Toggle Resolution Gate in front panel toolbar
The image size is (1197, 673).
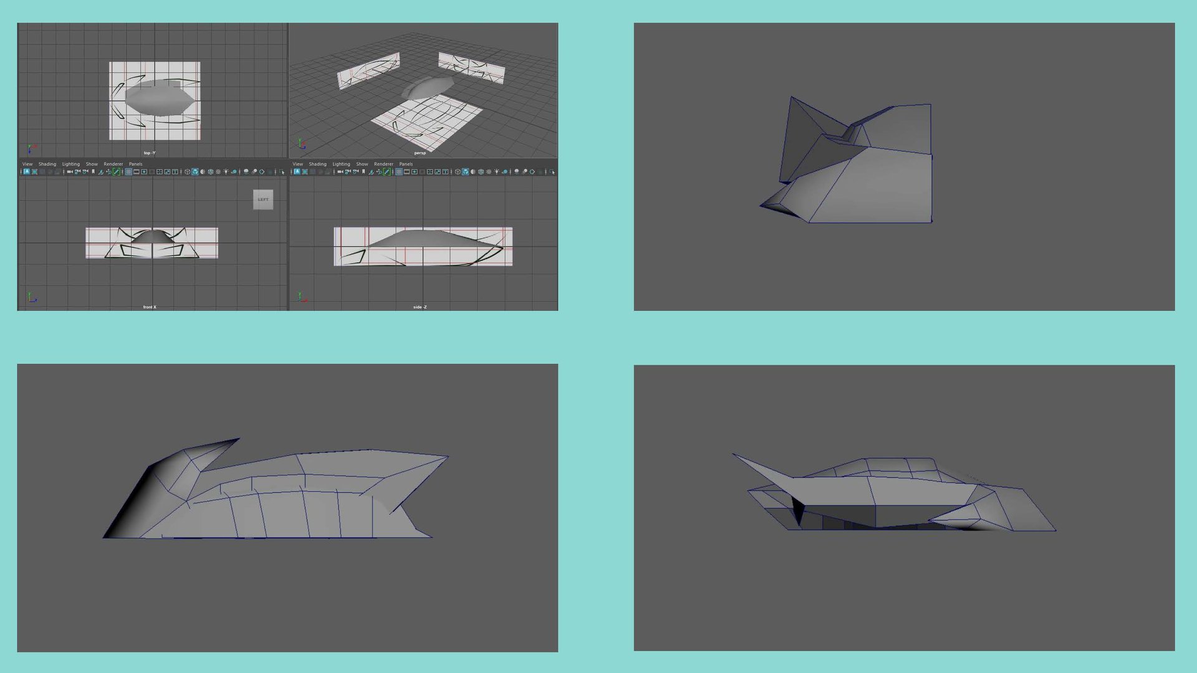pos(144,172)
